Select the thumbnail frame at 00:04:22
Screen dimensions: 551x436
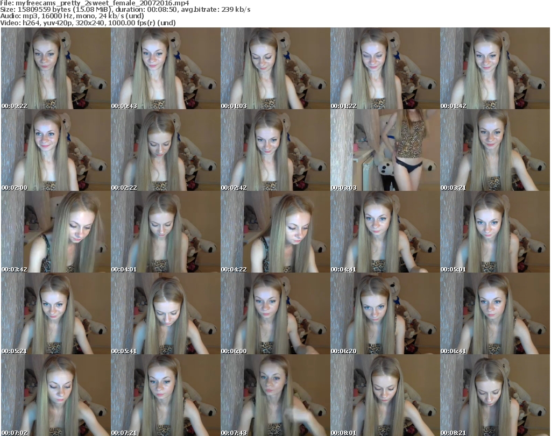(x=275, y=232)
